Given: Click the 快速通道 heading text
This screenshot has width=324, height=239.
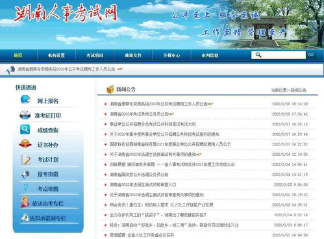Looking at the screenshot, I should point(26,88).
